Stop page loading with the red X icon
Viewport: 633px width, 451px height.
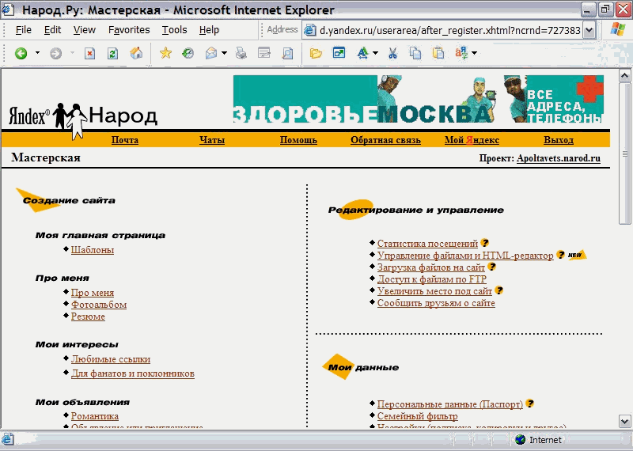89,53
